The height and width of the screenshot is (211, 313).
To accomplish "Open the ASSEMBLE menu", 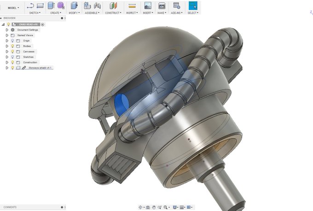I will [x=92, y=13].
